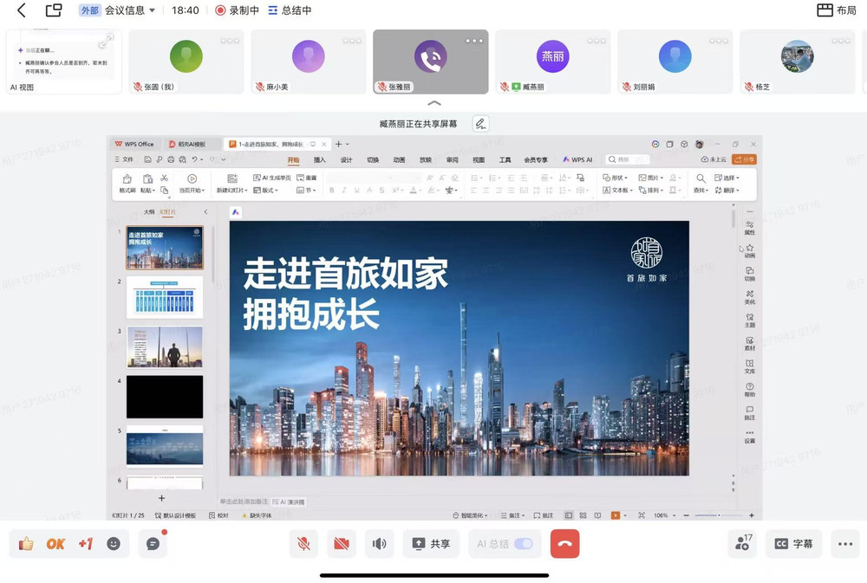Switch to the WPS Office home tab
867x583 pixels.
click(x=134, y=144)
